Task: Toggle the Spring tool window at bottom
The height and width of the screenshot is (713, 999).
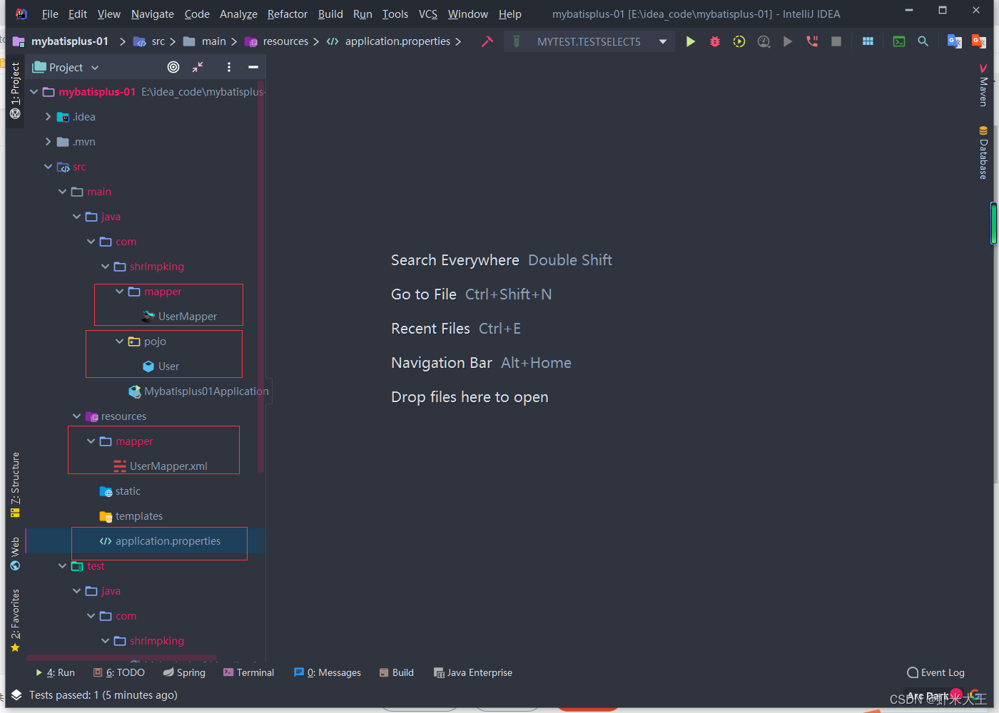Action: [184, 672]
